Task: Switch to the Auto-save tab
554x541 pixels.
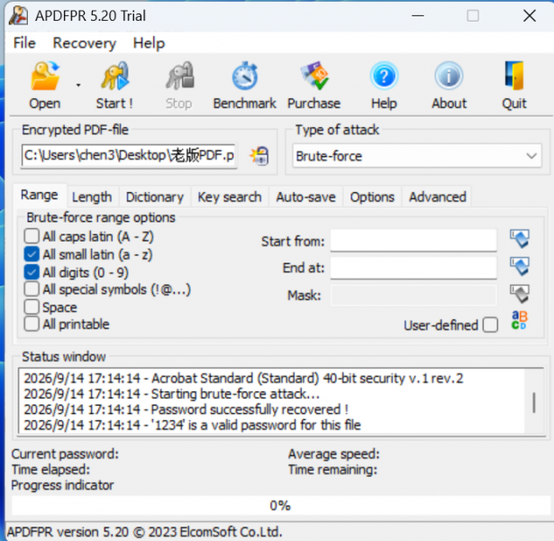Action: (306, 197)
